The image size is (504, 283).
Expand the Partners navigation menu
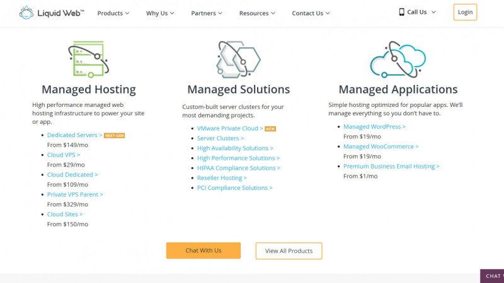coord(207,13)
